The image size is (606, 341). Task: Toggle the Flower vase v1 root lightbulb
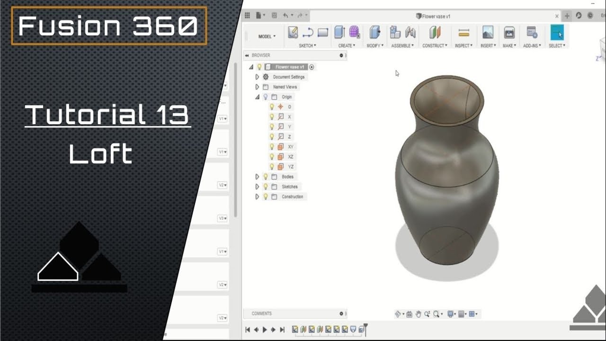pyautogui.click(x=259, y=67)
